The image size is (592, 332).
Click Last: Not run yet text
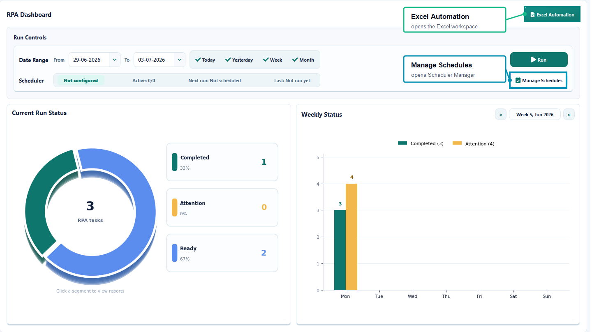[292, 81]
